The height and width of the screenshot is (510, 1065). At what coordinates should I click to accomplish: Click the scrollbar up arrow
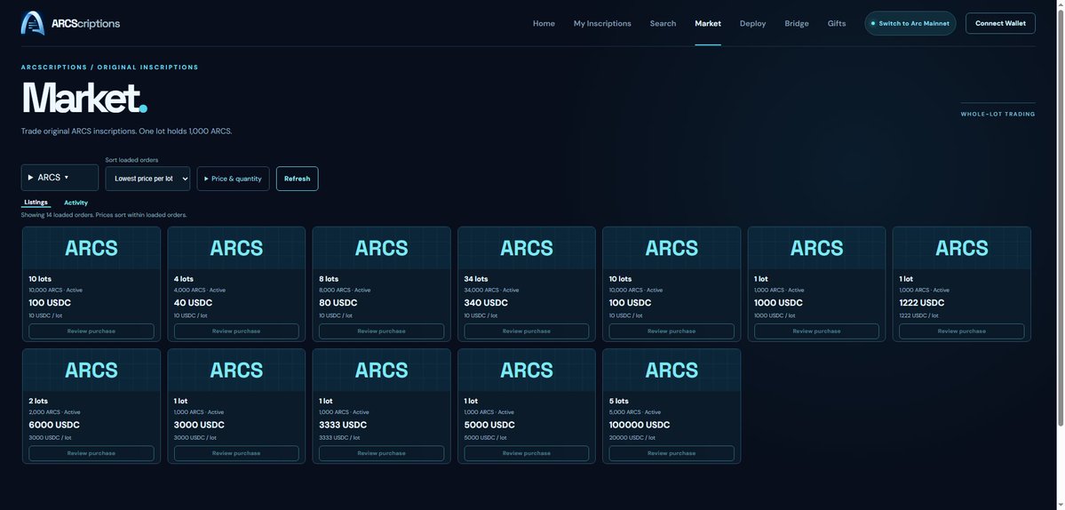pos(1060,4)
